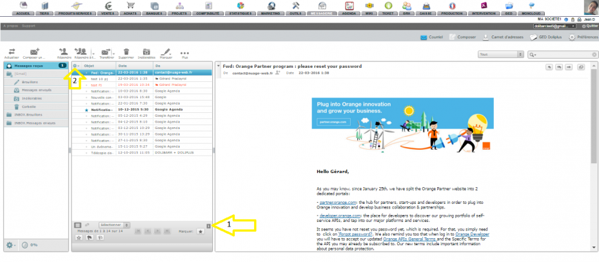Delete the message with the Supprimer trash icon

coord(126,53)
